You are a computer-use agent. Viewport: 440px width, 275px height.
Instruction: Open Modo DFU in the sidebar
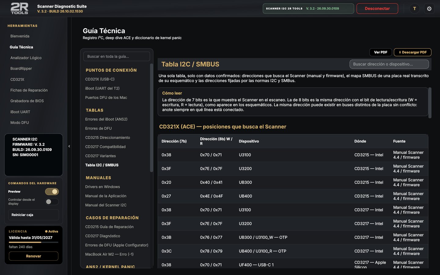point(20,123)
